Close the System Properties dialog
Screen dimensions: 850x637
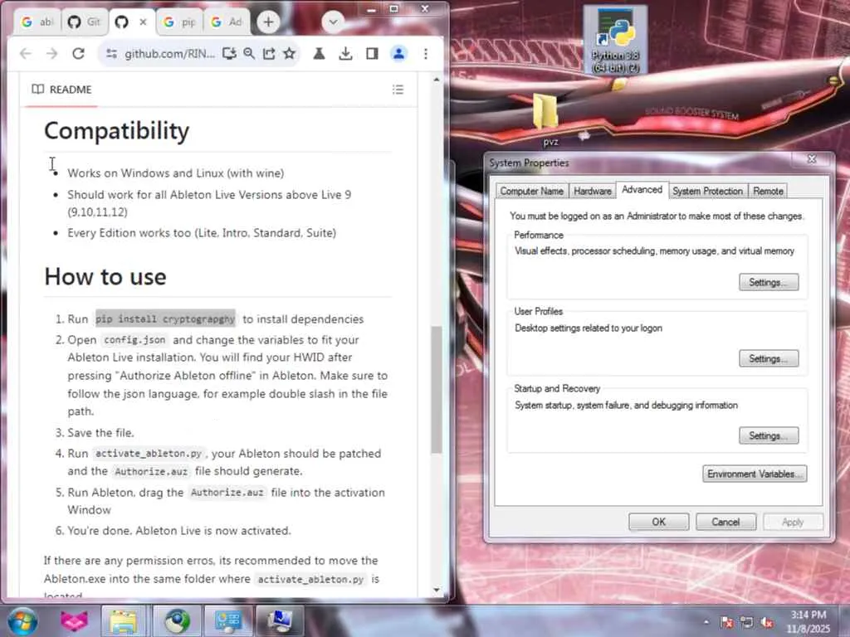(812, 158)
